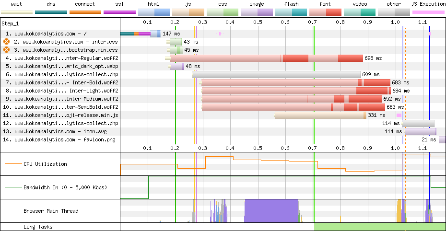Open request 11 oji-release.min.js label

point(60,115)
